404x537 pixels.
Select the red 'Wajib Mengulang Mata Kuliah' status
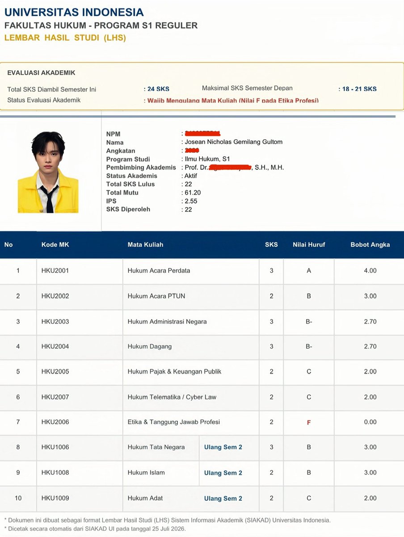[233, 101]
